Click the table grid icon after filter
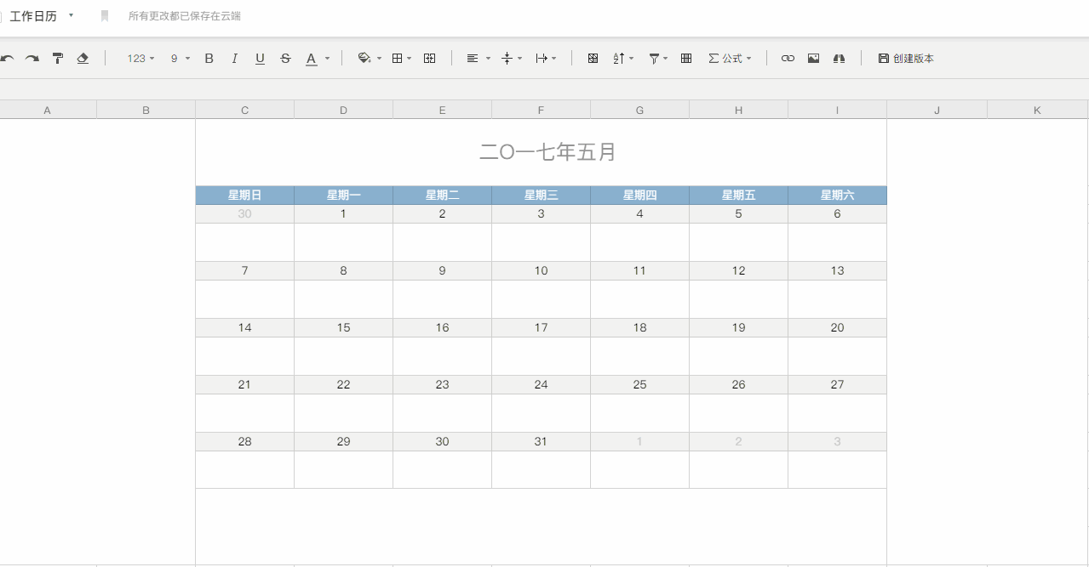 [x=686, y=59]
